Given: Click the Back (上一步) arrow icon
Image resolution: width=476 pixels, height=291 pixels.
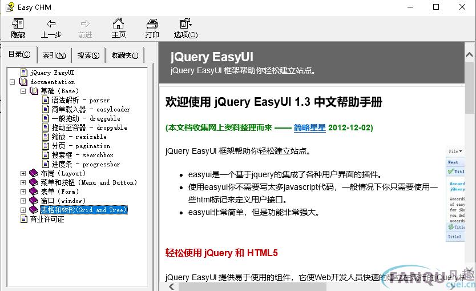Looking at the screenshot, I should pyautogui.click(x=51, y=24).
